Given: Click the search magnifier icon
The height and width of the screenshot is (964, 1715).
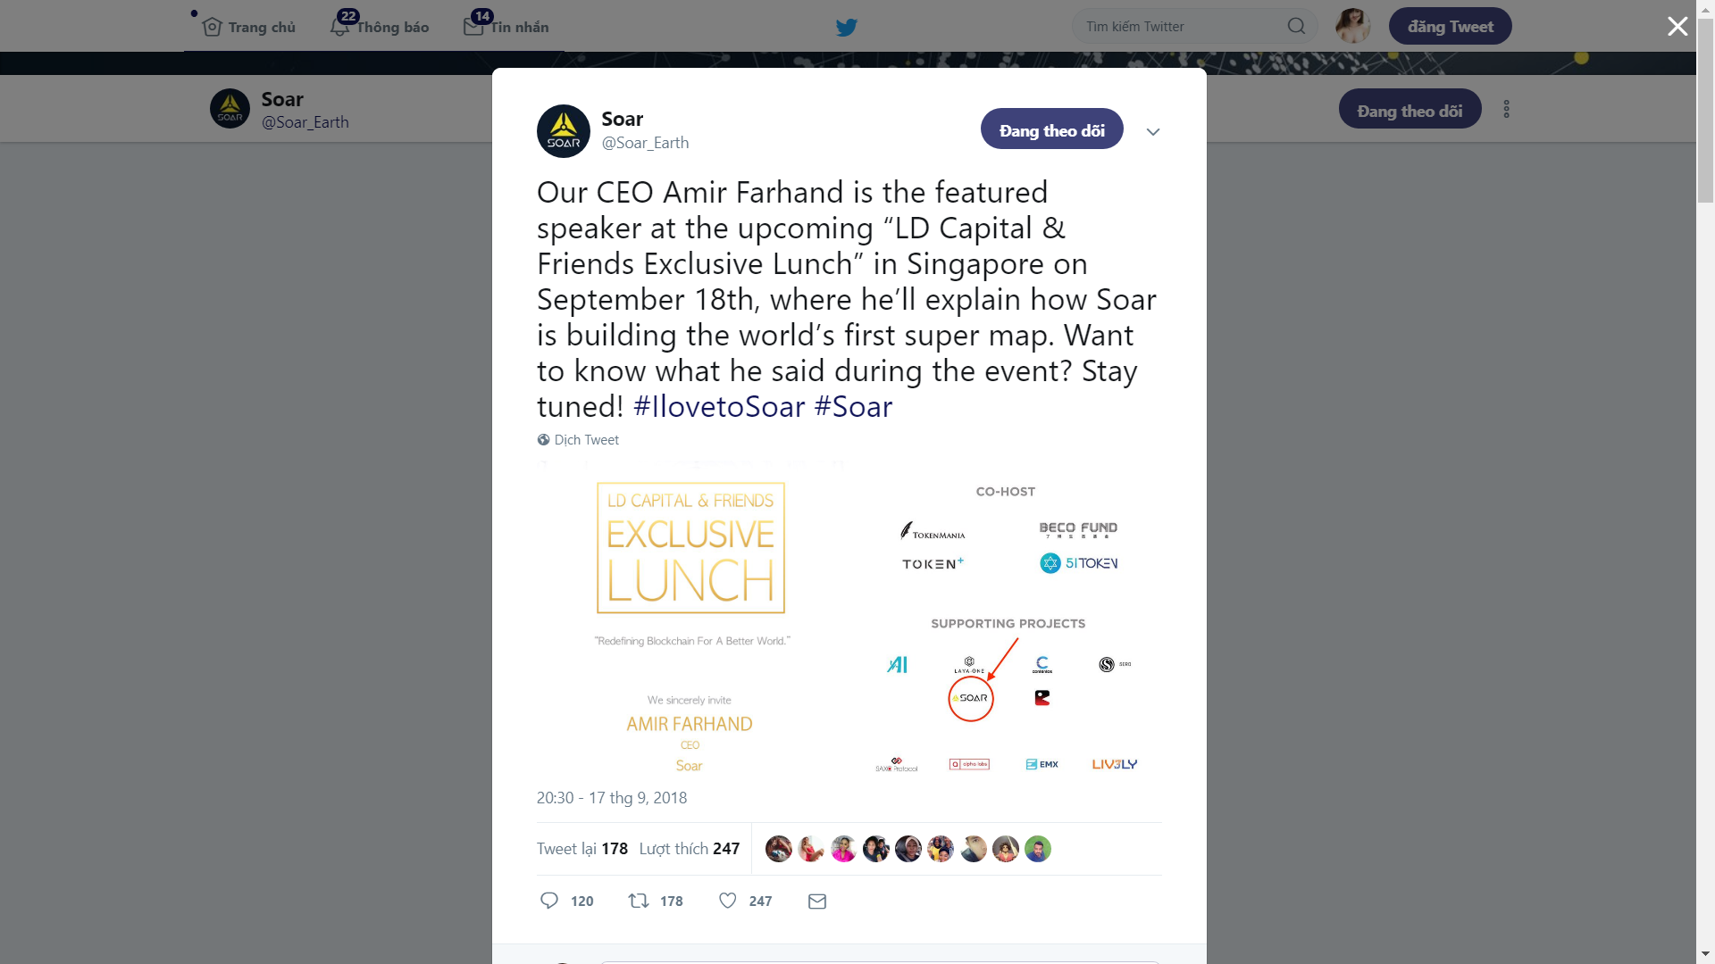Looking at the screenshot, I should click(1296, 27).
